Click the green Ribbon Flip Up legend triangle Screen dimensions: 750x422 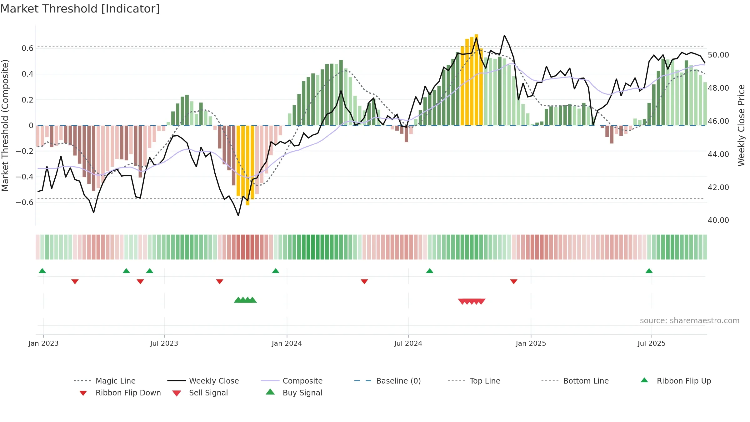tap(644, 380)
